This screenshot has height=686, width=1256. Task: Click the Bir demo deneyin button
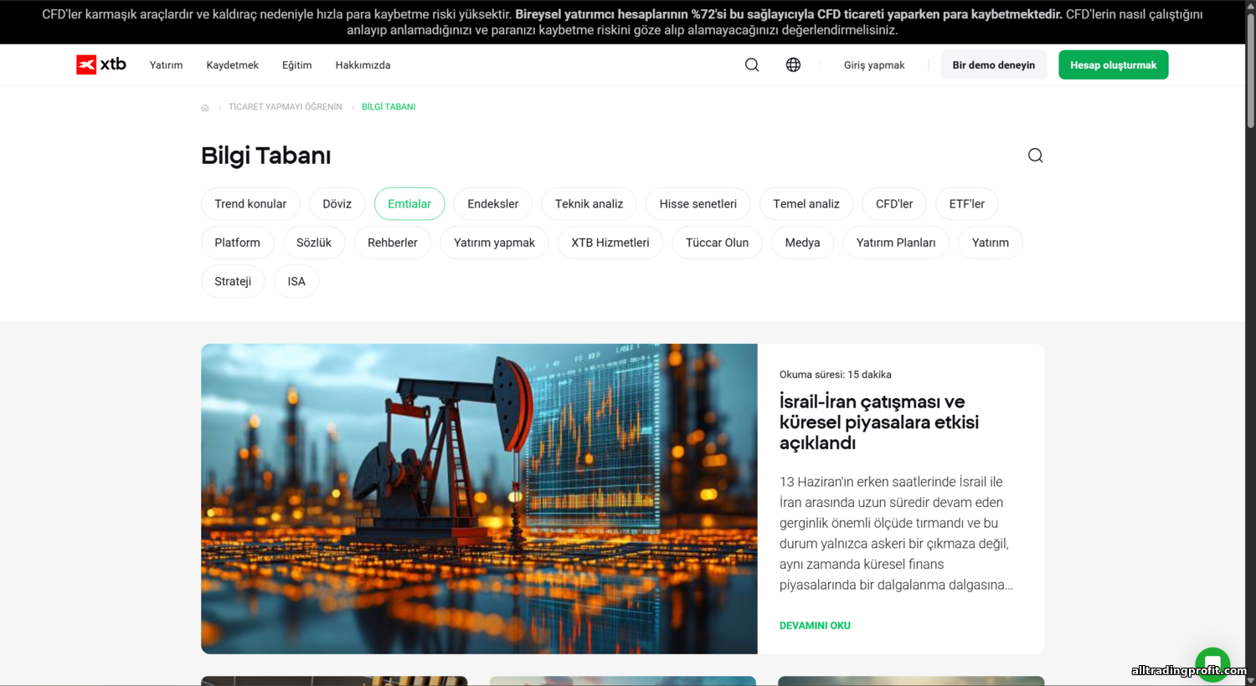pos(993,65)
